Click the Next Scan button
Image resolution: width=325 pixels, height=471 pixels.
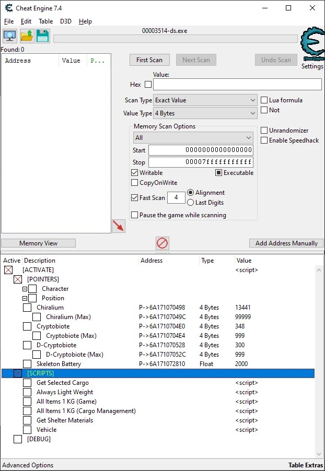[196, 60]
